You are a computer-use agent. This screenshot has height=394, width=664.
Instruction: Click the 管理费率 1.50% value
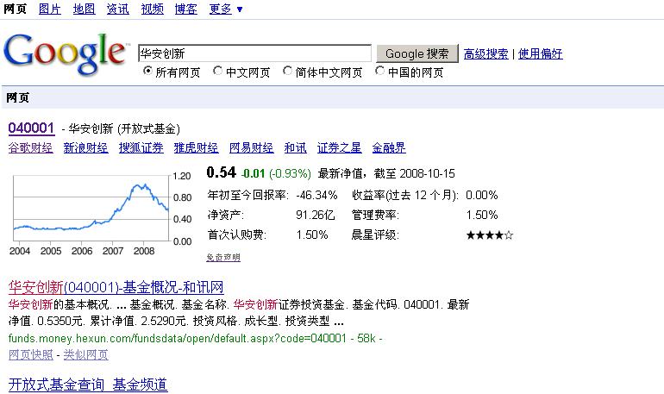point(482,215)
